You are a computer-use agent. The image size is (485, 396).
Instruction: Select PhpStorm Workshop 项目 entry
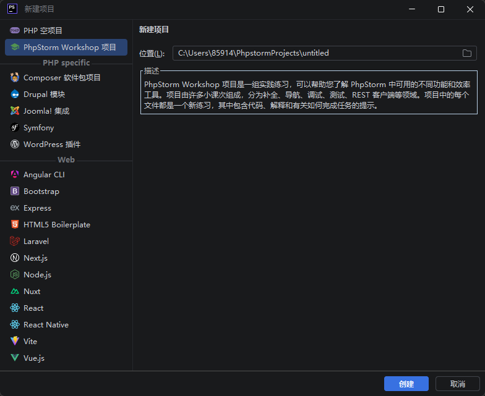pyautogui.click(x=66, y=47)
